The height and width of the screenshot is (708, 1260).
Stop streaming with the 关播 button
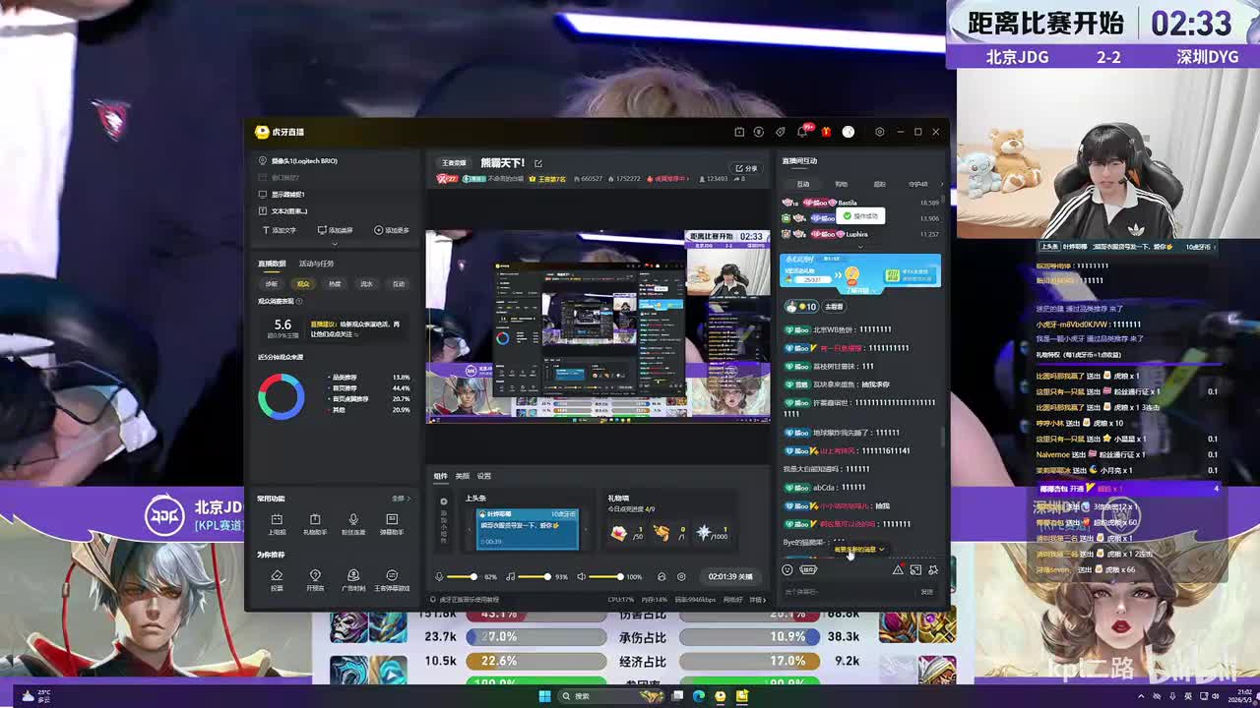(730, 576)
